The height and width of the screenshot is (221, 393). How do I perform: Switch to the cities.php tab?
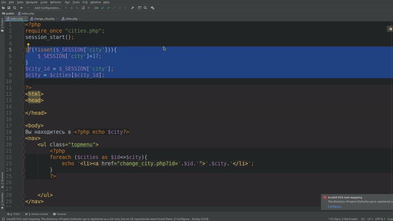71,19
